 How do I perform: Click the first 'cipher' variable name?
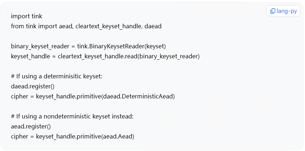tap(19, 96)
